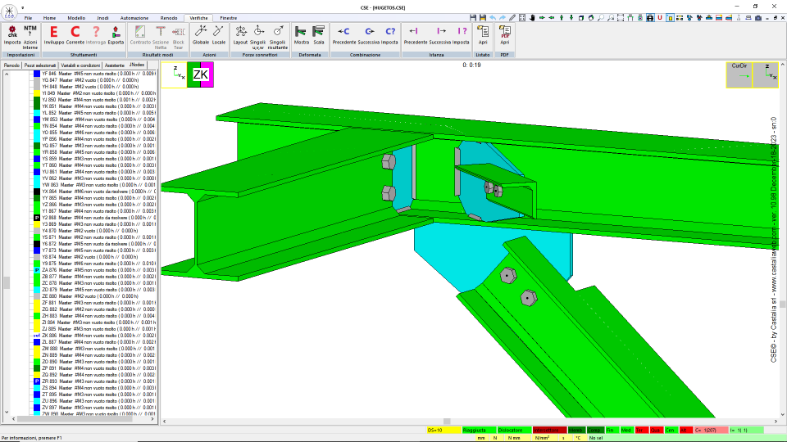Select Corrente current exploitation icon
This screenshot has height=442, width=787.
pos(75,35)
